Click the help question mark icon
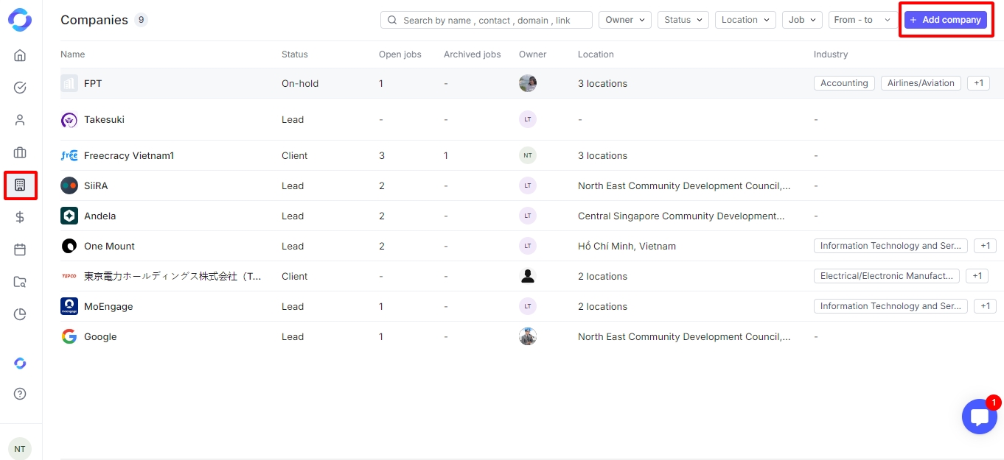 click(20, 394)
